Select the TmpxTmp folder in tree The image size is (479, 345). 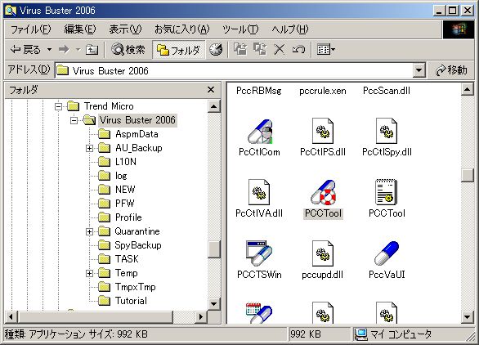tap(128, 287)
